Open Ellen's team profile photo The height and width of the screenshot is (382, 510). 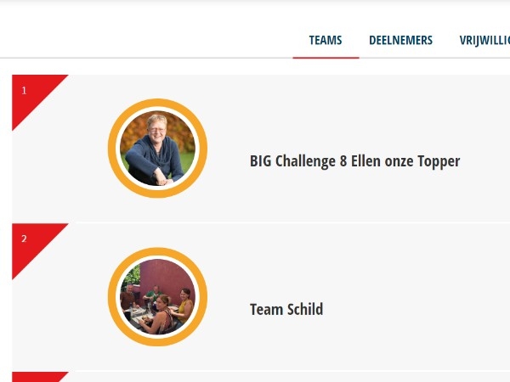point(158,148)
